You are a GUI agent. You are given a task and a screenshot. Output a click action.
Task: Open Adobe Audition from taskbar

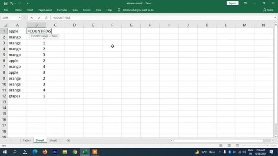pos(55,152)
